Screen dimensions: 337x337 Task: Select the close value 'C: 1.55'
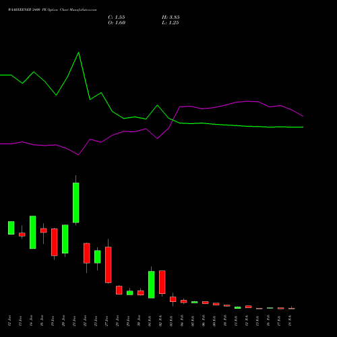(117, 18)
